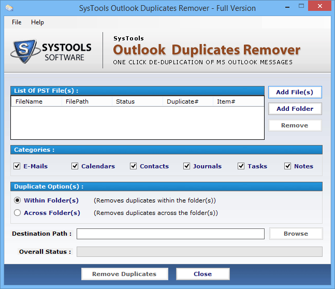Click the app icon in title bar
335x289 pixels.
coord(9,8)
